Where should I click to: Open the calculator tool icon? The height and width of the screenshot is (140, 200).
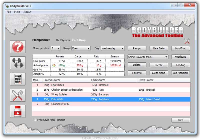18,79
